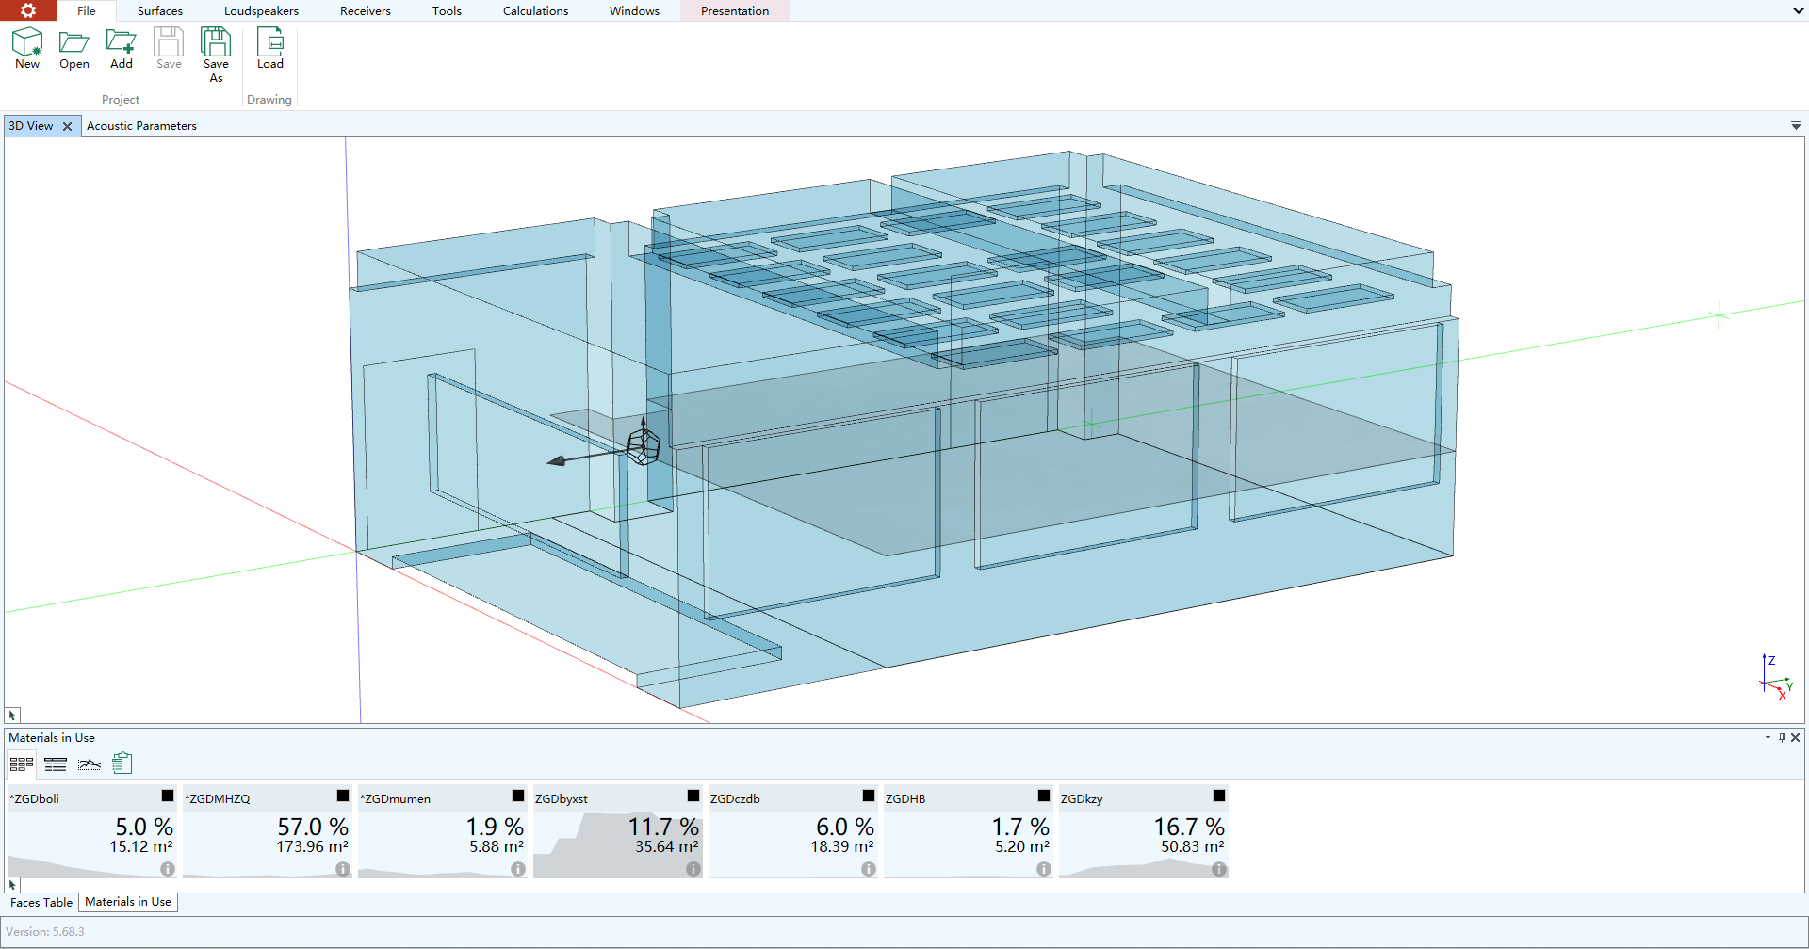Copy materials data with clipboard icon
Image resolution: width=1809 pixels, height=949 pixels.
[122, 764]
